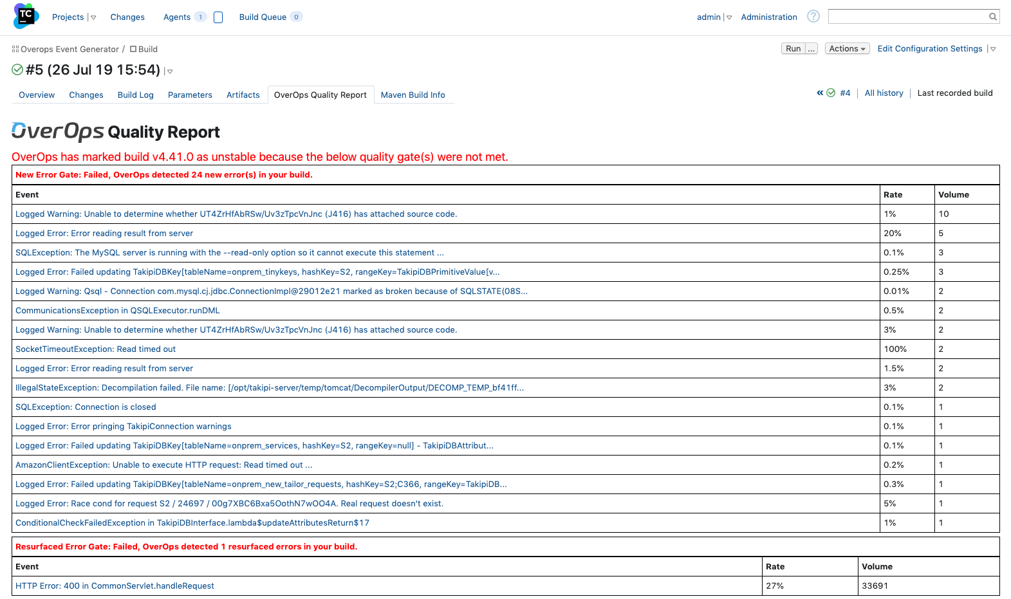This screenshot has width=1011, height=599.
Task: Open event with 1% rate and volume 10
Action: coord(236,214)
